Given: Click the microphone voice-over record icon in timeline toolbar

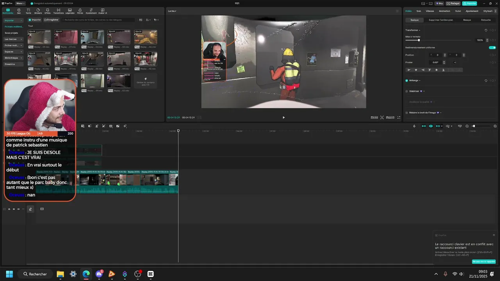Looking at the screenshot, I should click(414, 126).
